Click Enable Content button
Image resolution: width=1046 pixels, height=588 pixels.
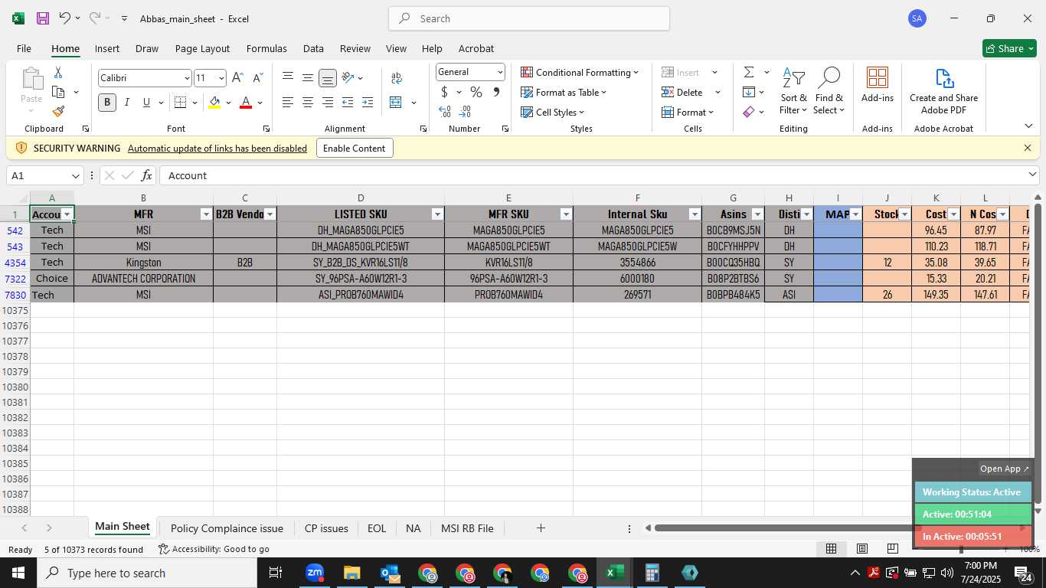point(354,149)
